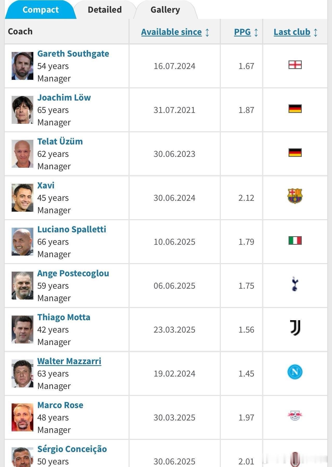Open the Thiago Motta profile link

pyautogui.click(x=64, y=317)
